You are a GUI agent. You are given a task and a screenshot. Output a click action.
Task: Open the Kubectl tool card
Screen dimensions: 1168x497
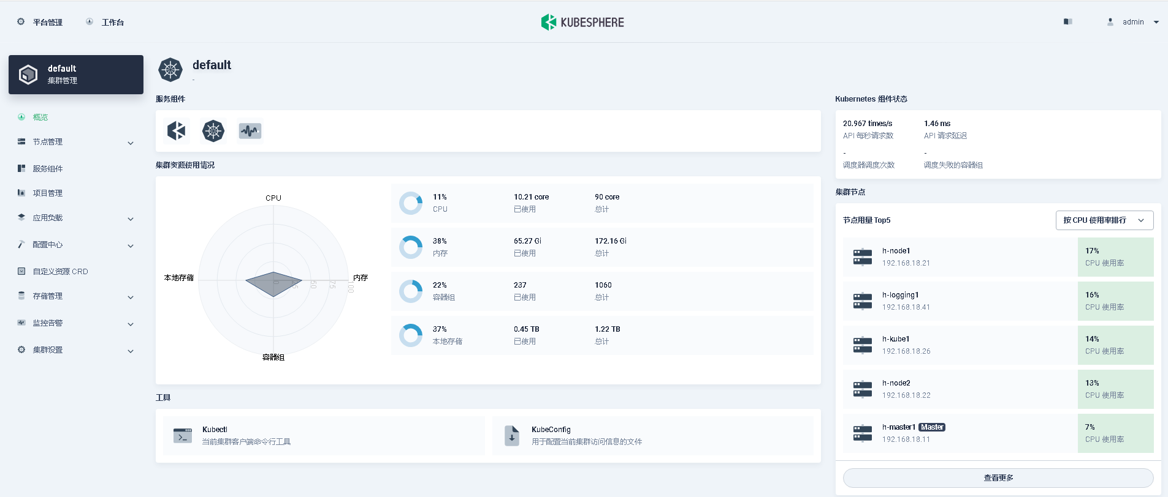[x=324, y=436]
